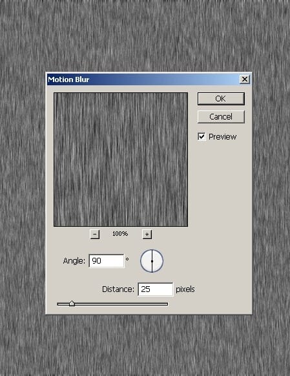Screen dimensions: 290x376
Task: Focus the Distance value field
Action: [x=155, y=289]
